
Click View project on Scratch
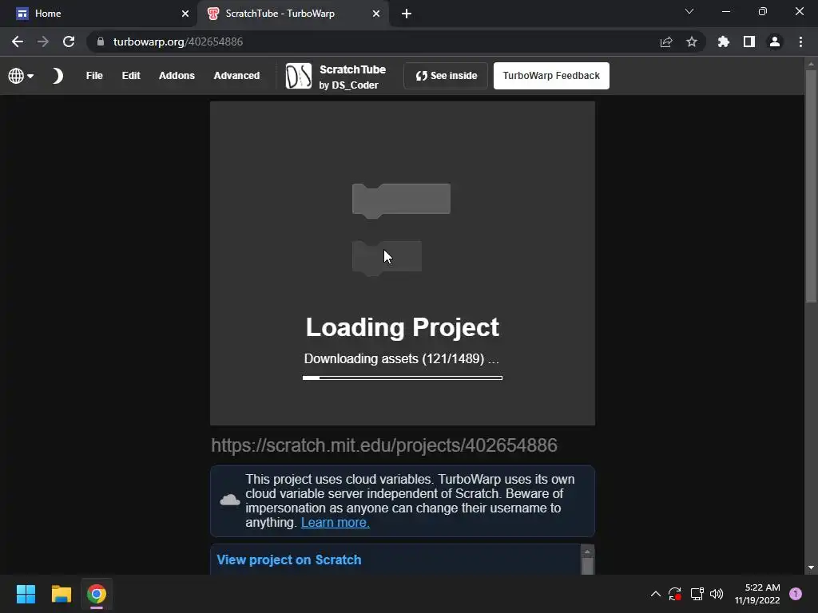coord(289,560)
